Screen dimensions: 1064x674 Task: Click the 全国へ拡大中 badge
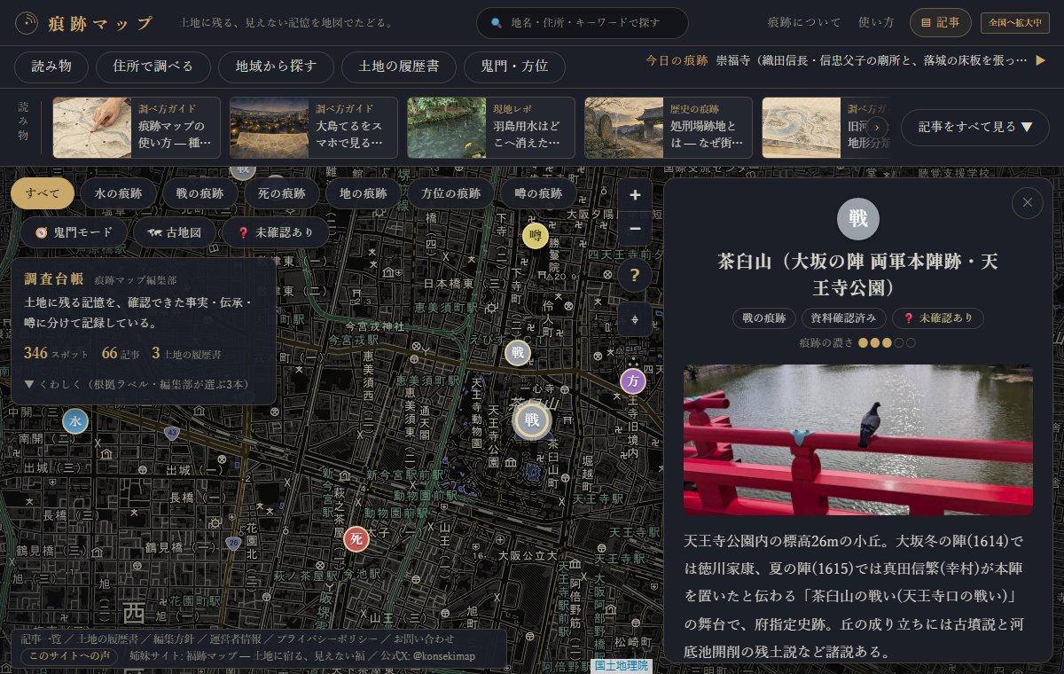coord(1014,22)
